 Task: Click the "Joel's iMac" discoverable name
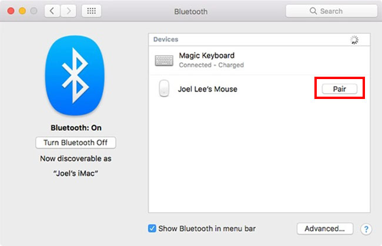[76, 173]
